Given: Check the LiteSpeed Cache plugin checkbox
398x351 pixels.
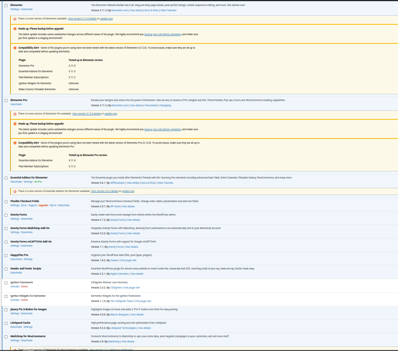Looking at the screenshot, I should pyautogui.click(x=6, y=323).
